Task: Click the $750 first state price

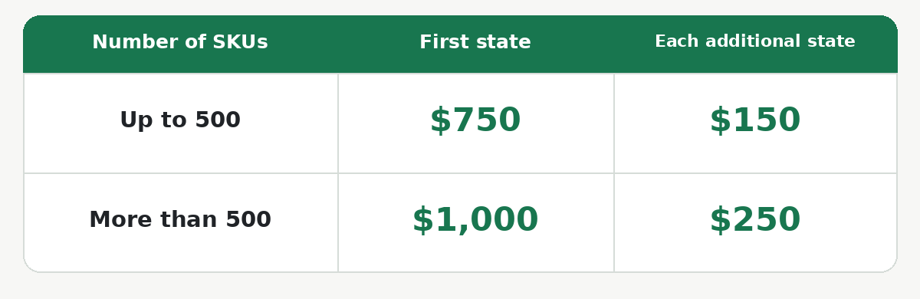Action: (475, 120)
